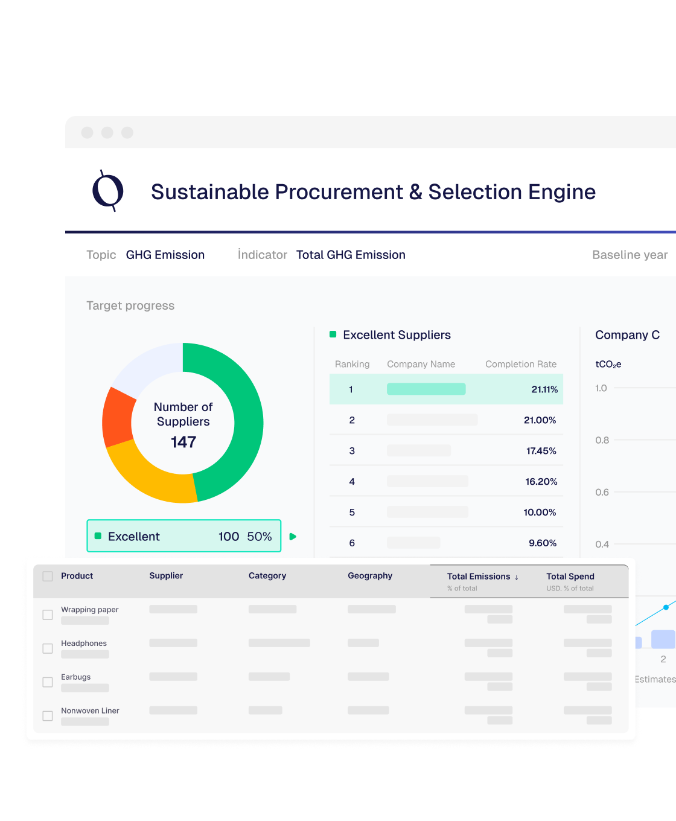Check the Headphones row checkbox
The width and height of the screenshot is (676, 821).
pyautogui.click(x=48, y=648)
